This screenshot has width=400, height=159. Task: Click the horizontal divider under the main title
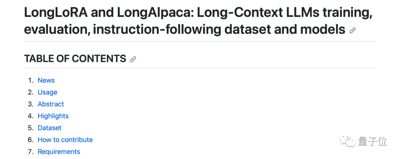200,41
